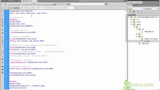Open the Open Documents list icon
Screen dimensions: 160x90
point(2,12)
